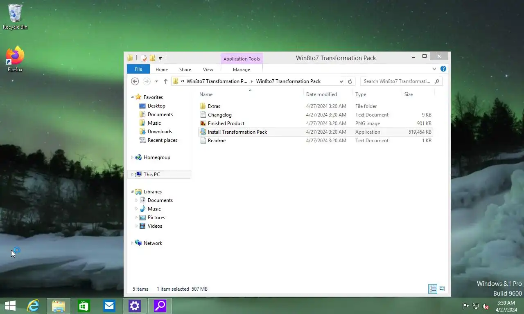524x314 pixels.
Task: Open the Search magnifier taskbar app
Action: pyautogui.click(x=160, y=306)
